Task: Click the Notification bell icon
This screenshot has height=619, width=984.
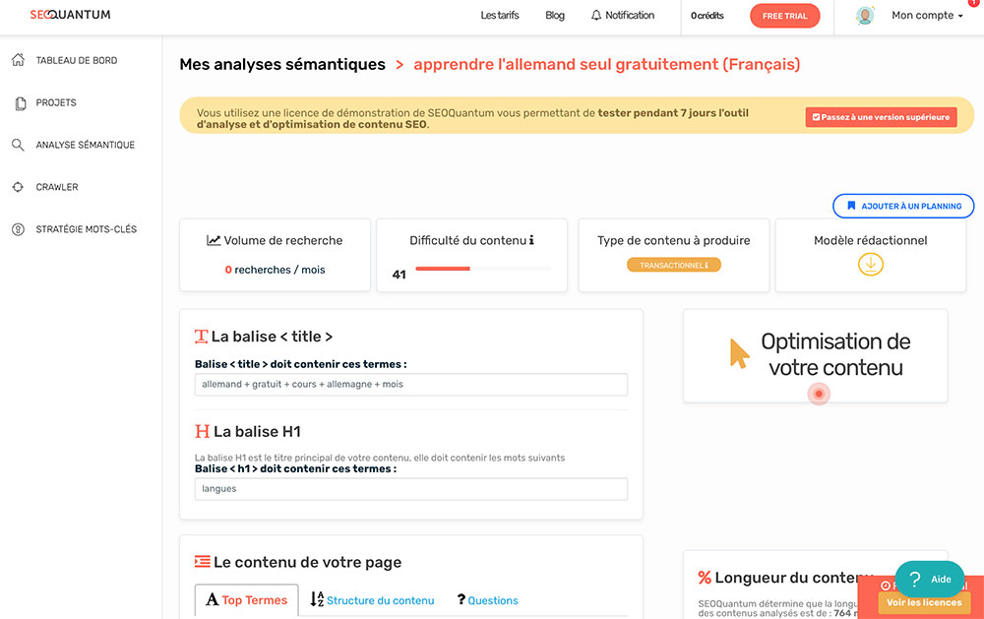Action: pyautogui.click(x=596, y=15)
